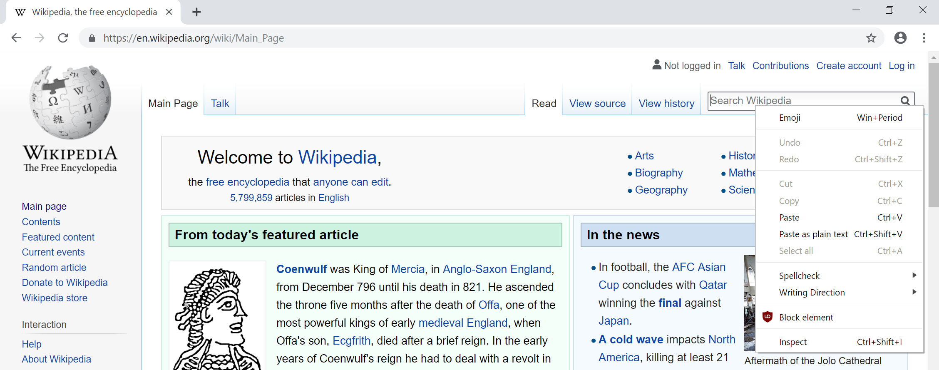Image resolution: width=939 pixels, height=370 pixels.
Task: Open Current events from sidebar
Action: 53,252
